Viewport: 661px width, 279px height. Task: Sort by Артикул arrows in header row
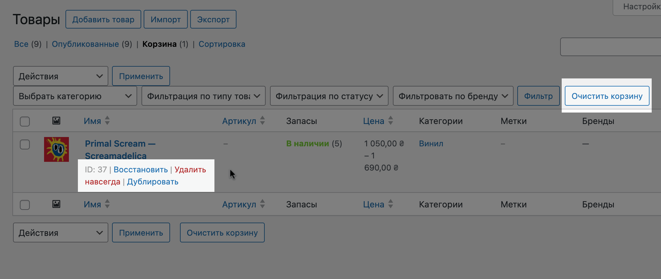click(263, 121)
